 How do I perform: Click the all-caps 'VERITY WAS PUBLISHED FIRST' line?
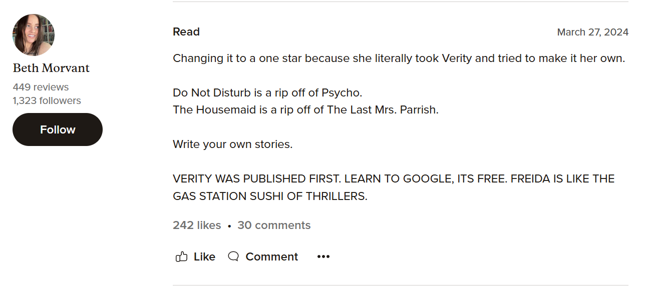393,178
